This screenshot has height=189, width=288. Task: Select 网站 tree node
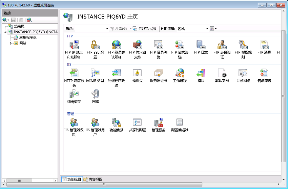pos(23,43)
